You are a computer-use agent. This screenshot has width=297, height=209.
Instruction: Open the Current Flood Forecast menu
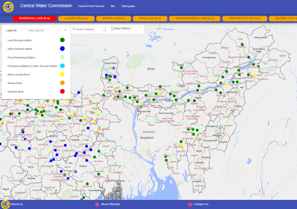coord(91,6)
